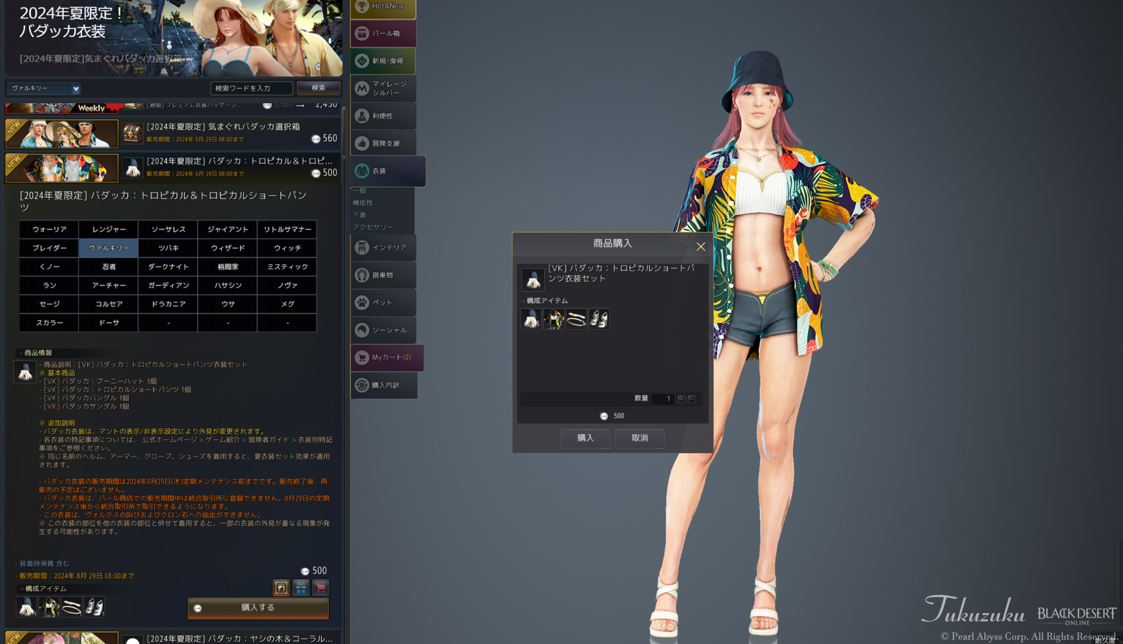Click the sandals icon in 商品購入 dialog
Image resolution: width=1123 pixels, height=644 pixels.
(599, 319)
